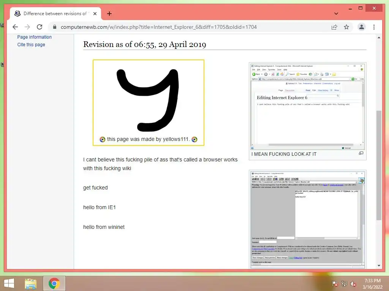Click the text 'hello from IE1'
389x291 pixels.
point(100,207)
